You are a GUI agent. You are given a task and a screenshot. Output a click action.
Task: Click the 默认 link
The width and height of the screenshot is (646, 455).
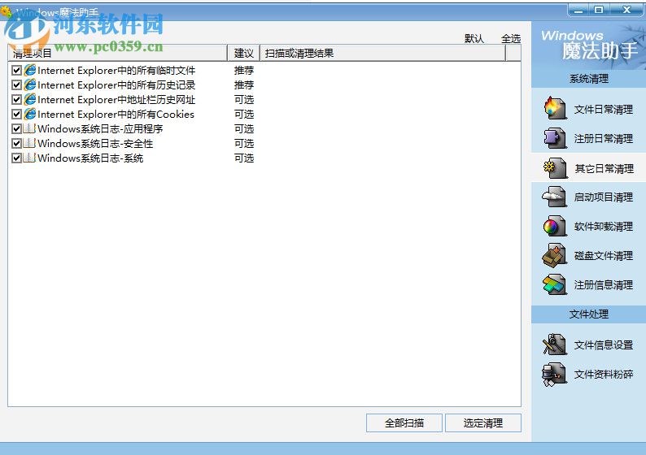click(474, 38)
